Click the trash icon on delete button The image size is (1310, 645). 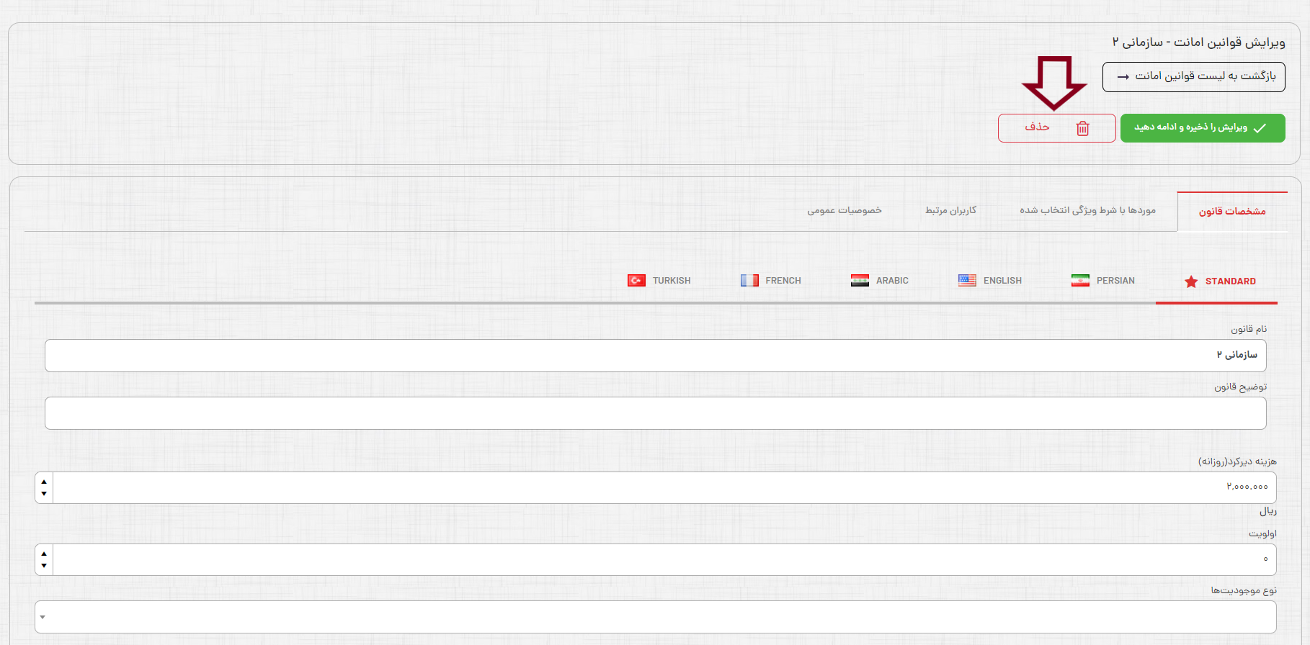tap(1082, 128)
